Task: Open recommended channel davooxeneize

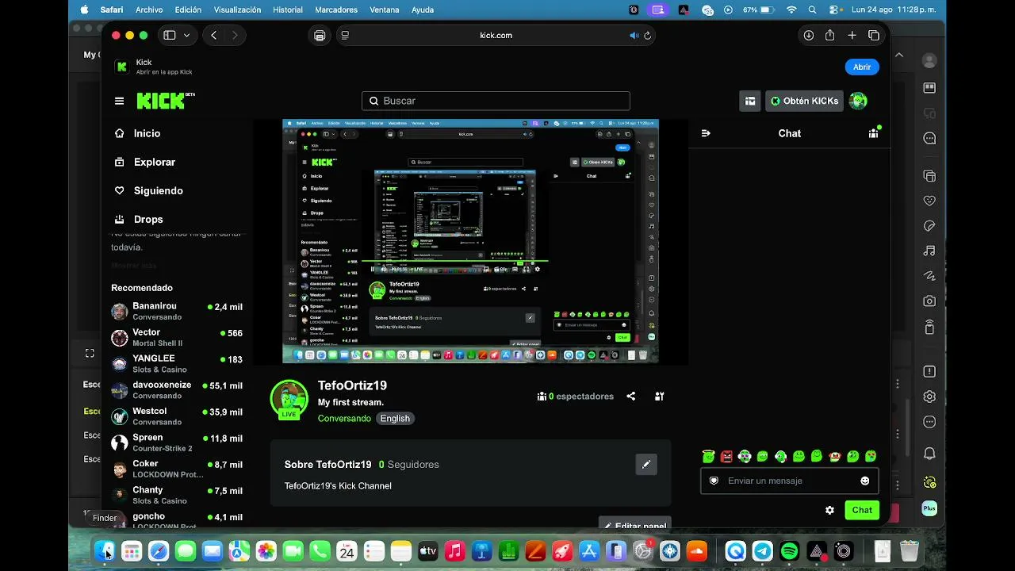Action: pos(177,389)
